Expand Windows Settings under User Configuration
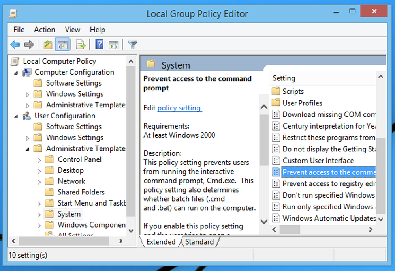Viewport: 395px width, 271px height. 28,138
